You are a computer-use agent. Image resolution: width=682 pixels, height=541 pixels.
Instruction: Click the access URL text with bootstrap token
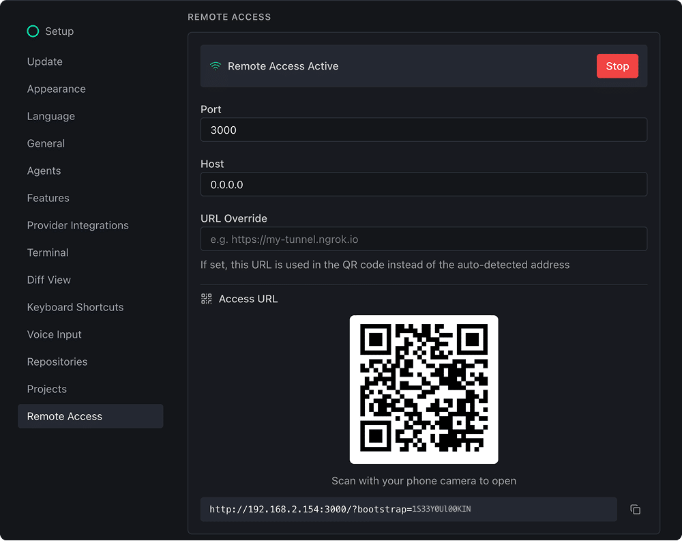[x=340, y=509]
